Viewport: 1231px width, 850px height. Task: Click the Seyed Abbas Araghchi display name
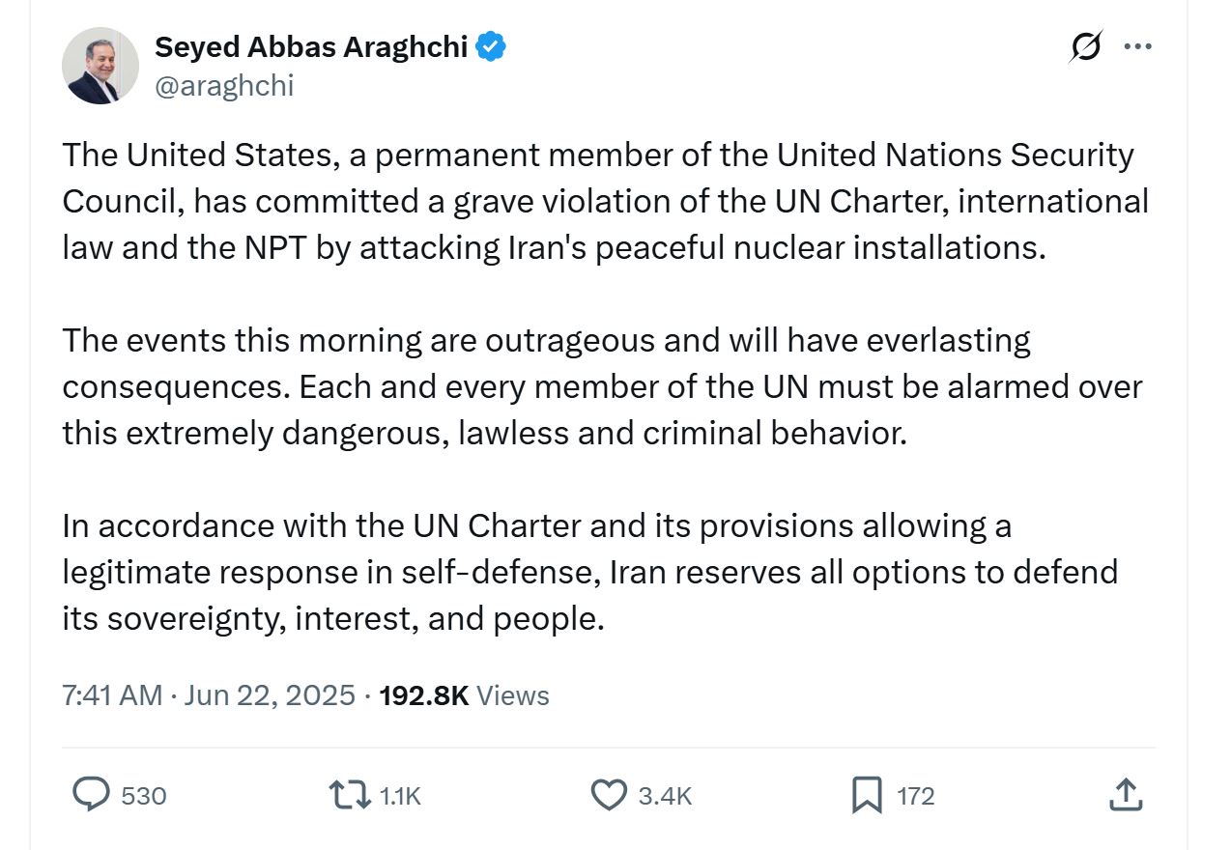311,45
